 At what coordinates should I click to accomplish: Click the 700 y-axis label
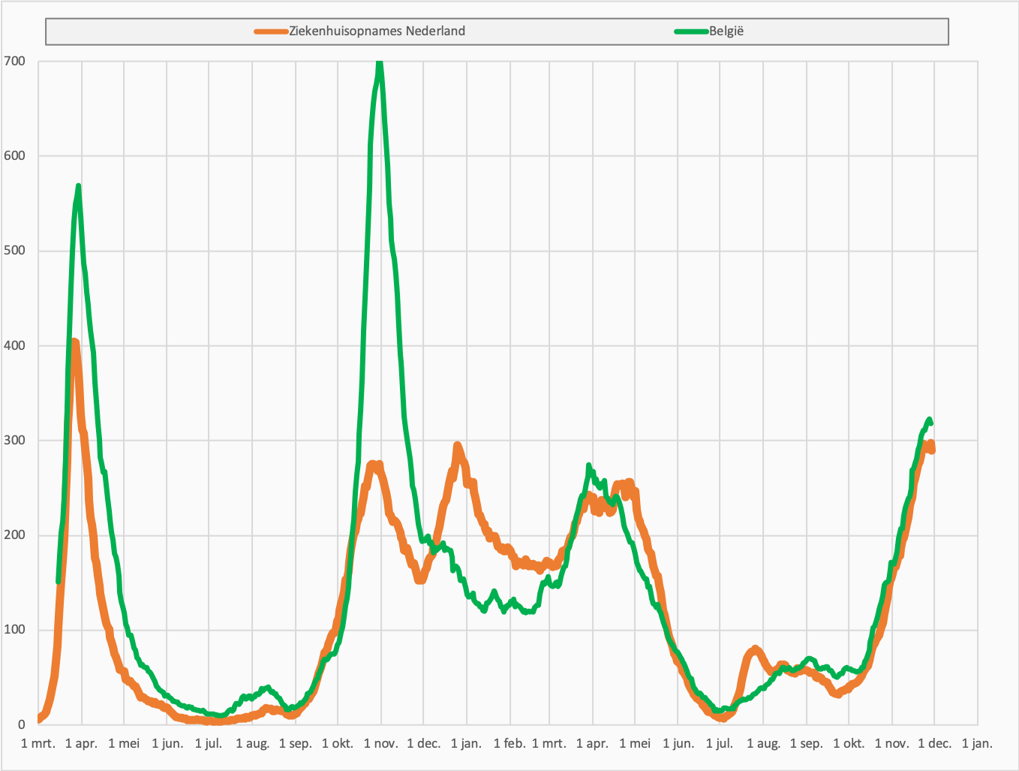click(14, 62)
